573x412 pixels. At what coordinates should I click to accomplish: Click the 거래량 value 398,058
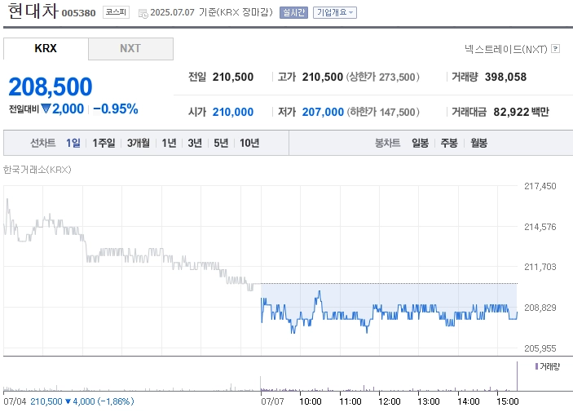click(x=506, y=77)
